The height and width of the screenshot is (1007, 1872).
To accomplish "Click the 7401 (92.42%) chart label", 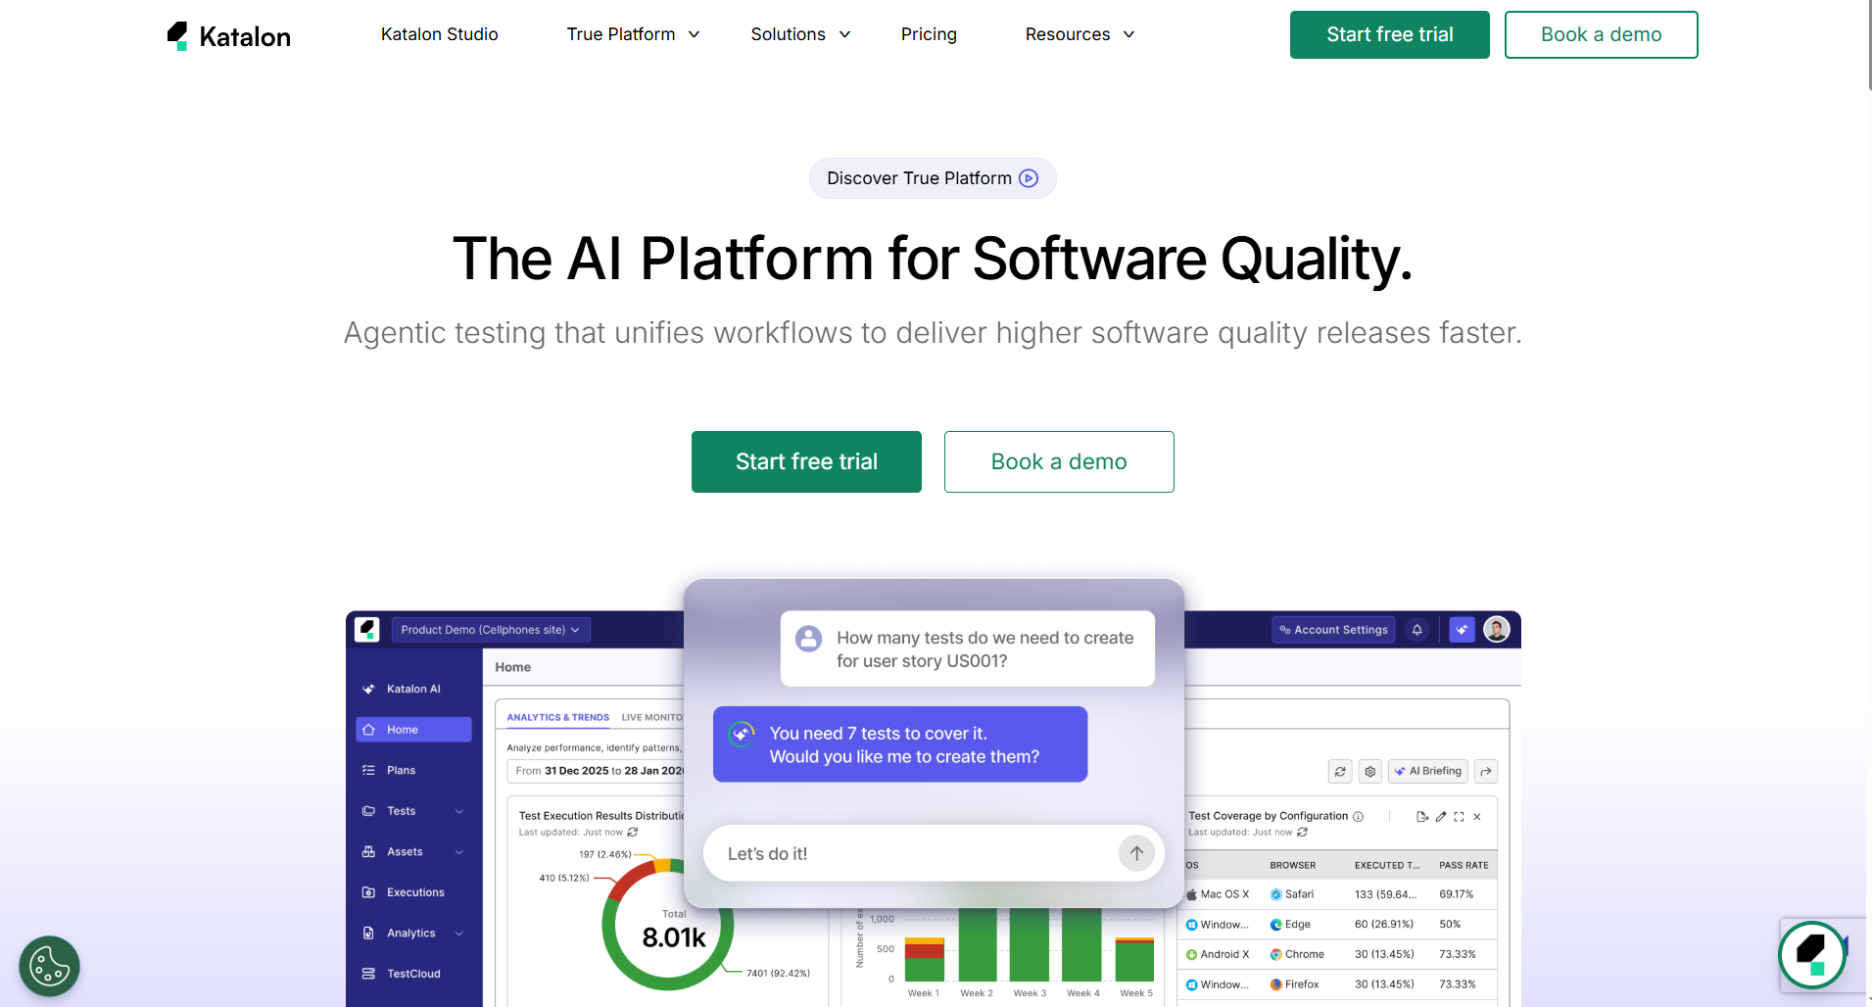I will point(778,973).
